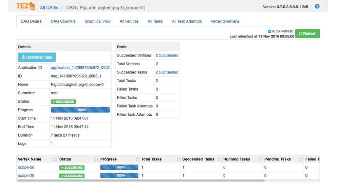Viewport: 339px width, 185px height.
Task: Open the help question mark icon
Action: [317, 6]
